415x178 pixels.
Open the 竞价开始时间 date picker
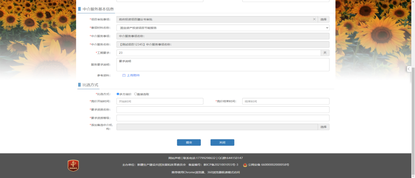pyautogui.click(x=160, y=101)
